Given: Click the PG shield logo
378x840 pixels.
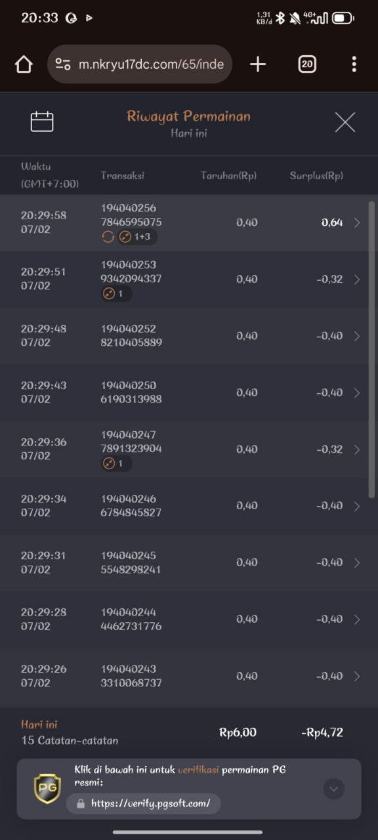Looking at the screenshot, I should pos(47,788).
